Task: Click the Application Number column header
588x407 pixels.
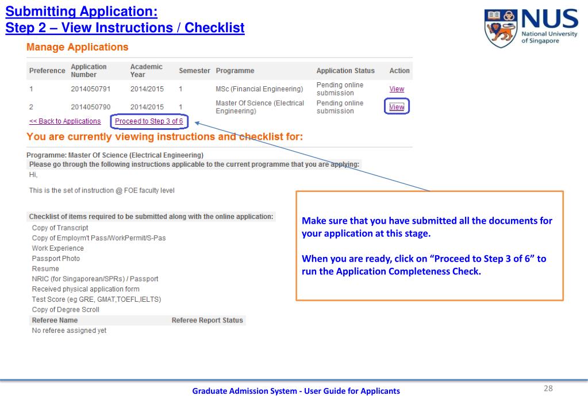Action: point(89,71)
